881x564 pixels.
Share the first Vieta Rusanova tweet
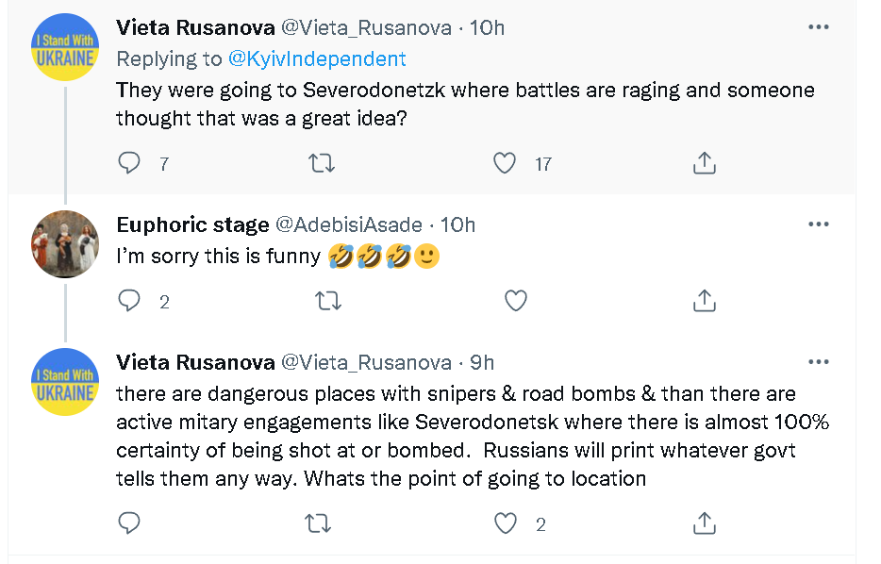(x=704, y=163)
